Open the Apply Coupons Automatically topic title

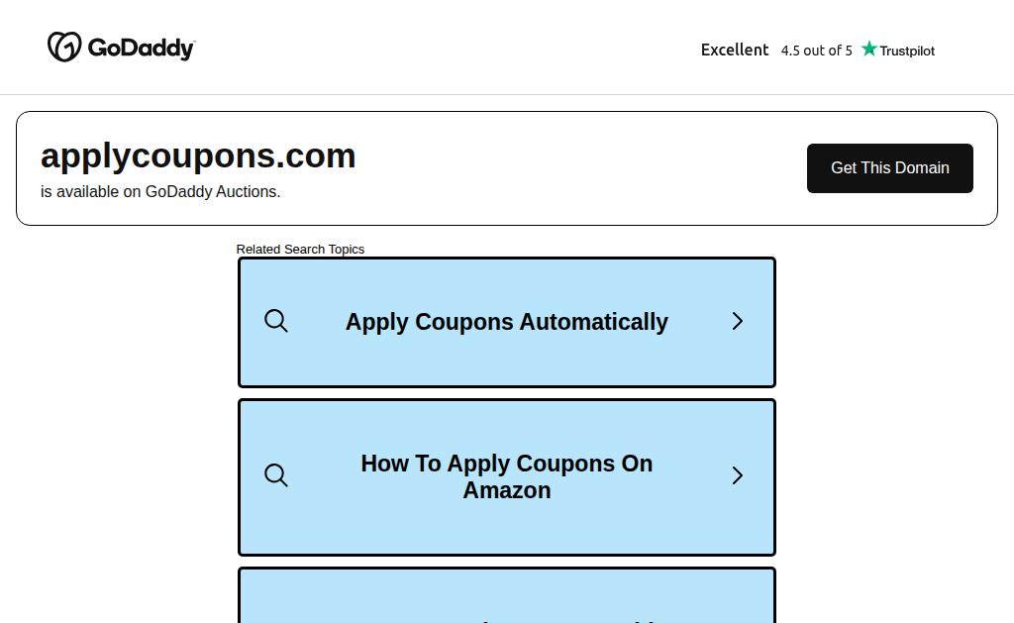tap(506, 322)
